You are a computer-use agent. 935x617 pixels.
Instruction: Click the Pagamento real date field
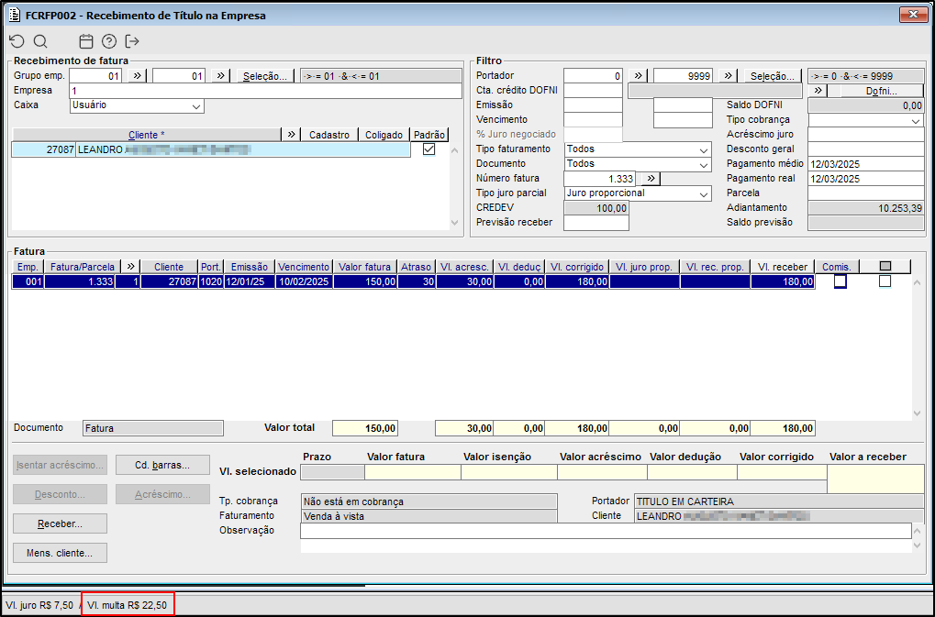point(866,179)
